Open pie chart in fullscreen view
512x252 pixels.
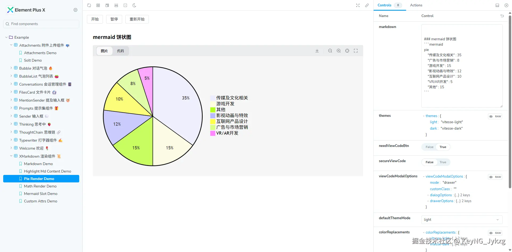pos(356,51)
